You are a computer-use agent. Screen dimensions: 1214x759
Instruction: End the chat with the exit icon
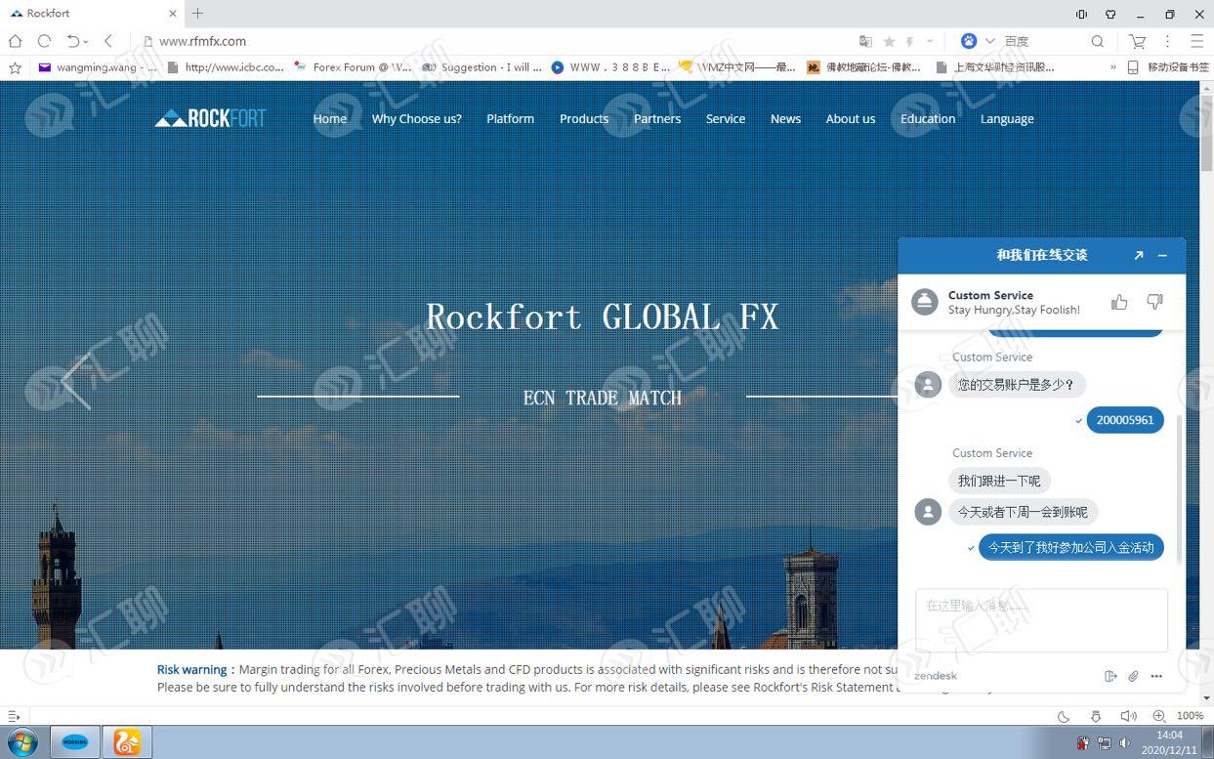click(x=1110, y=676)
